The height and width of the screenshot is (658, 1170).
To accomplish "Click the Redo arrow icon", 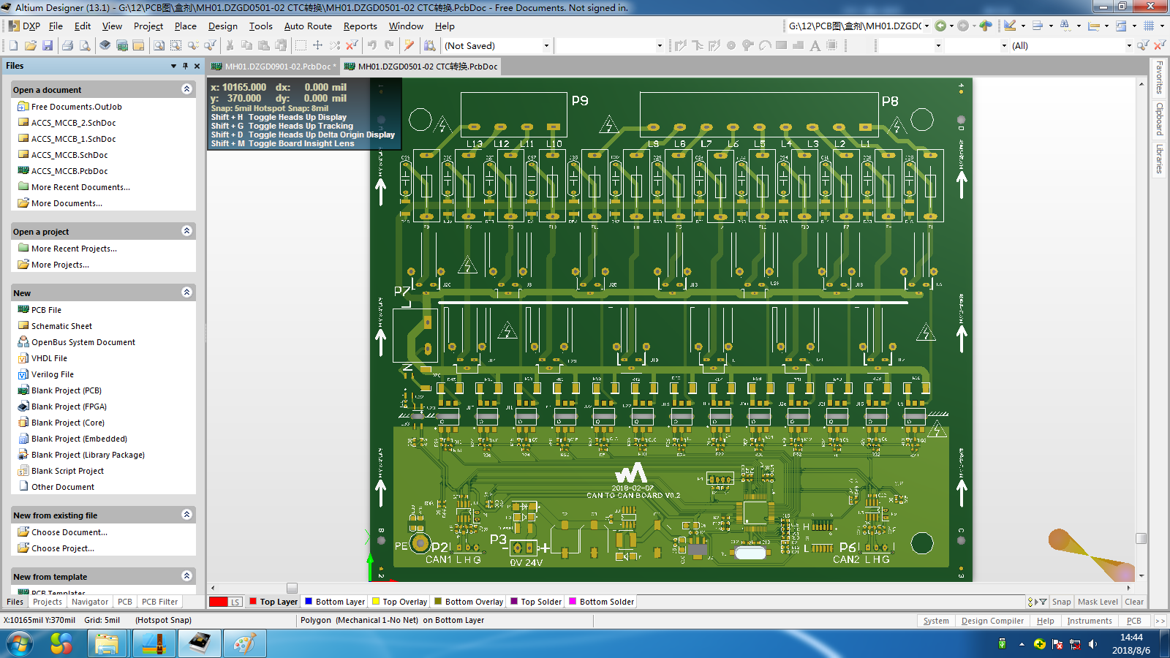I will pos(389,45).
